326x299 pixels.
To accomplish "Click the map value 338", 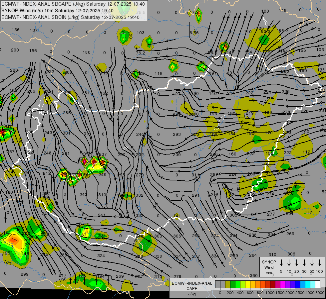I will pos(158,256).
